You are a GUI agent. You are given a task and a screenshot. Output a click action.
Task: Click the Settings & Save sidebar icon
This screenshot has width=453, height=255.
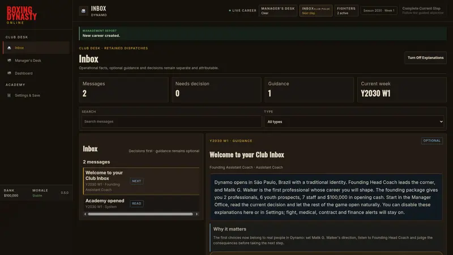coord(9,95)
